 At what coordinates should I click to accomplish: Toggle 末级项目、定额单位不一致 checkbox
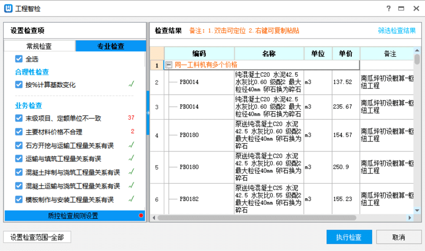[19, 118]
